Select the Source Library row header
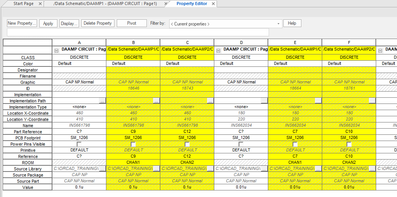Image resolution: width=397 pixels, height=197 pixels. pos(28,169)
